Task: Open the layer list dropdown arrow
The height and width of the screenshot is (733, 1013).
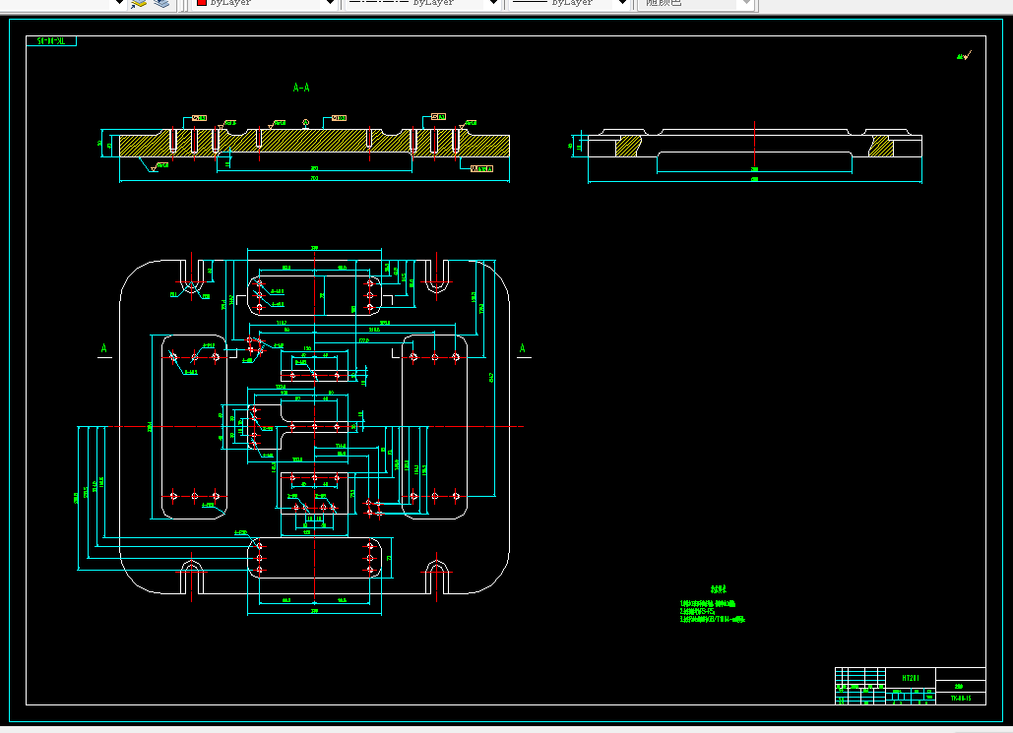Action: pos(119,3)
